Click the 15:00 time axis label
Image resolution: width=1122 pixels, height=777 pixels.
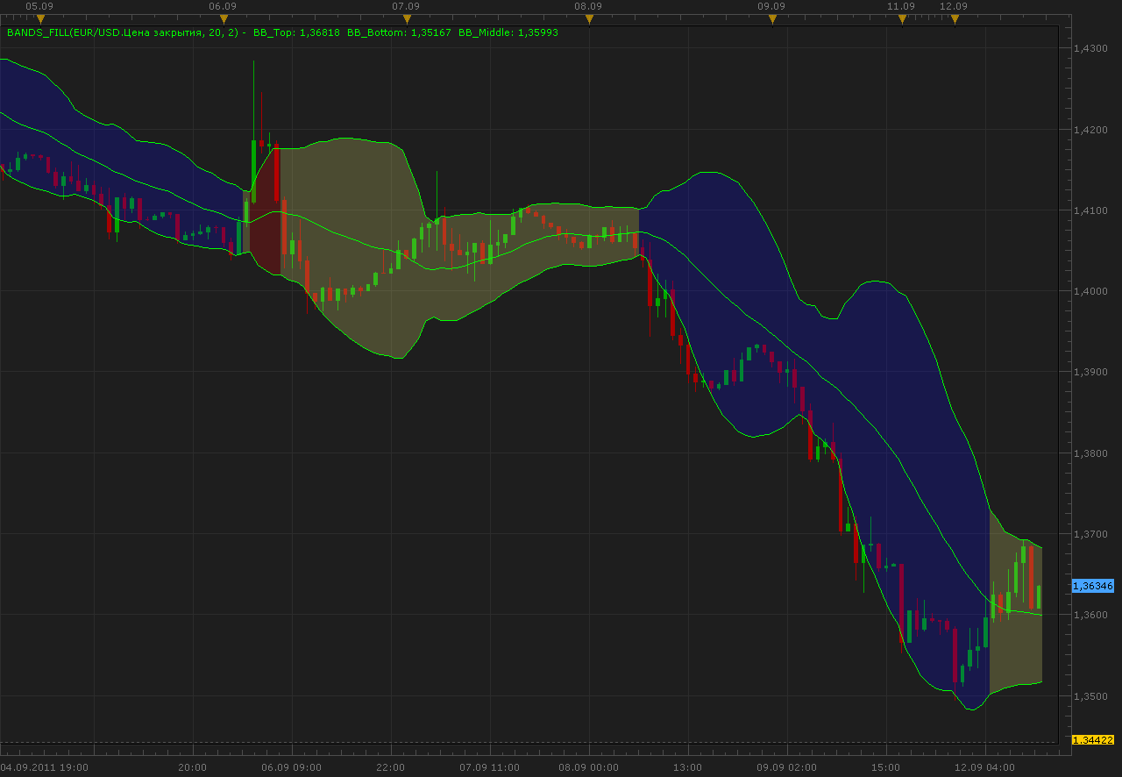tap(886, 767)
